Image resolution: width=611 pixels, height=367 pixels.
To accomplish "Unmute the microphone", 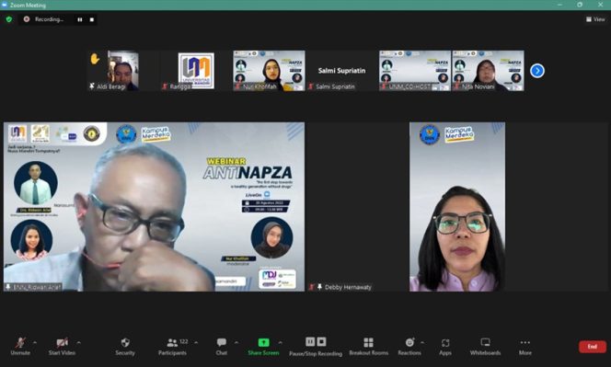I will coord(20,346).
